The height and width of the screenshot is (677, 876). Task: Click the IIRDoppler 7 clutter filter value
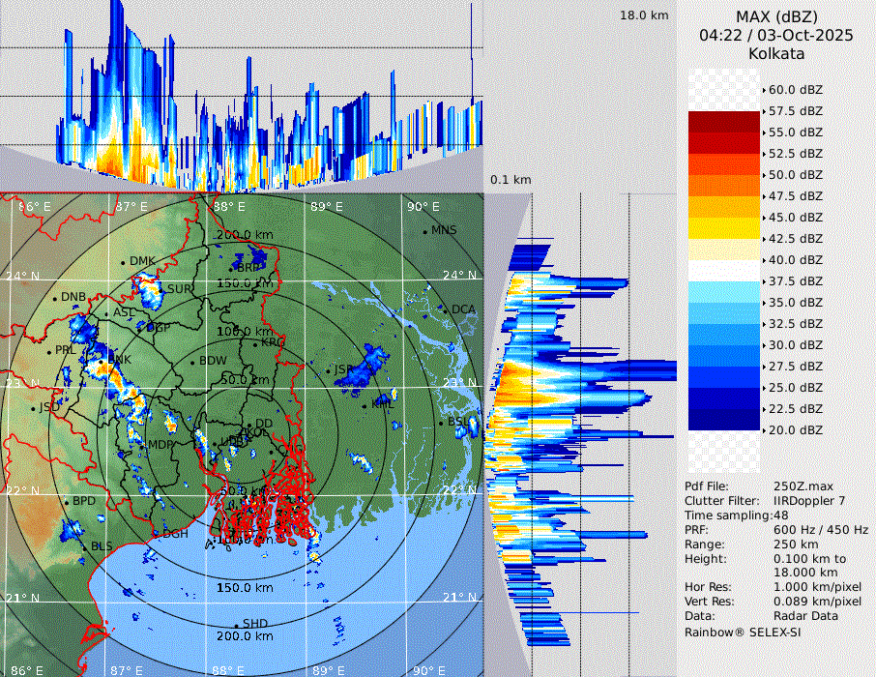[812, 501]
